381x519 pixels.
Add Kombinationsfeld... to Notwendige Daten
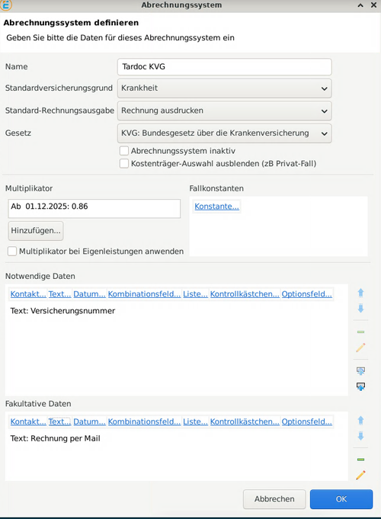[x=144, y=294]
